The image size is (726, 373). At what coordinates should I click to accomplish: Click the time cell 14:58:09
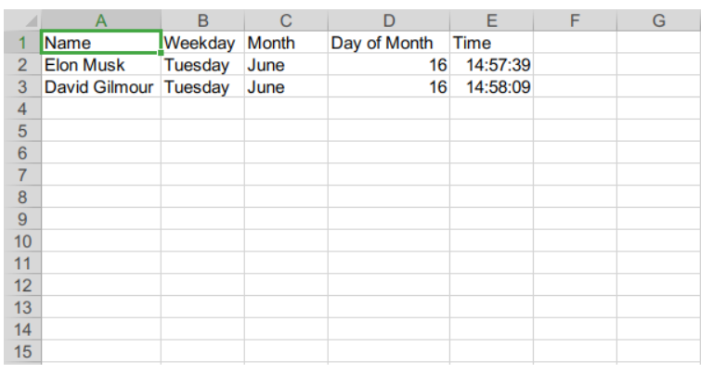pos(491,87)
